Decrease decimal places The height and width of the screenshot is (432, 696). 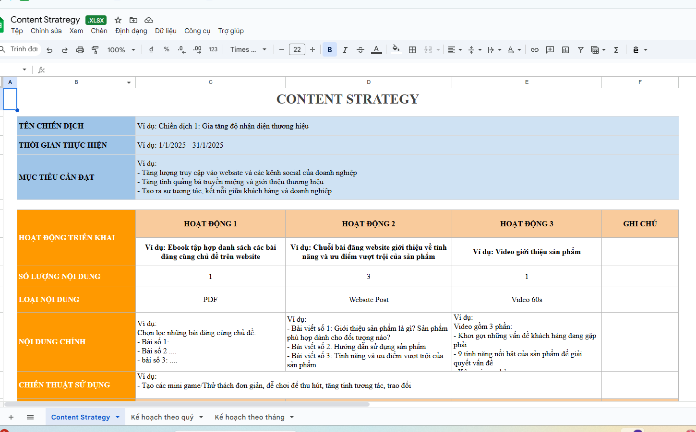pos(182,49)
